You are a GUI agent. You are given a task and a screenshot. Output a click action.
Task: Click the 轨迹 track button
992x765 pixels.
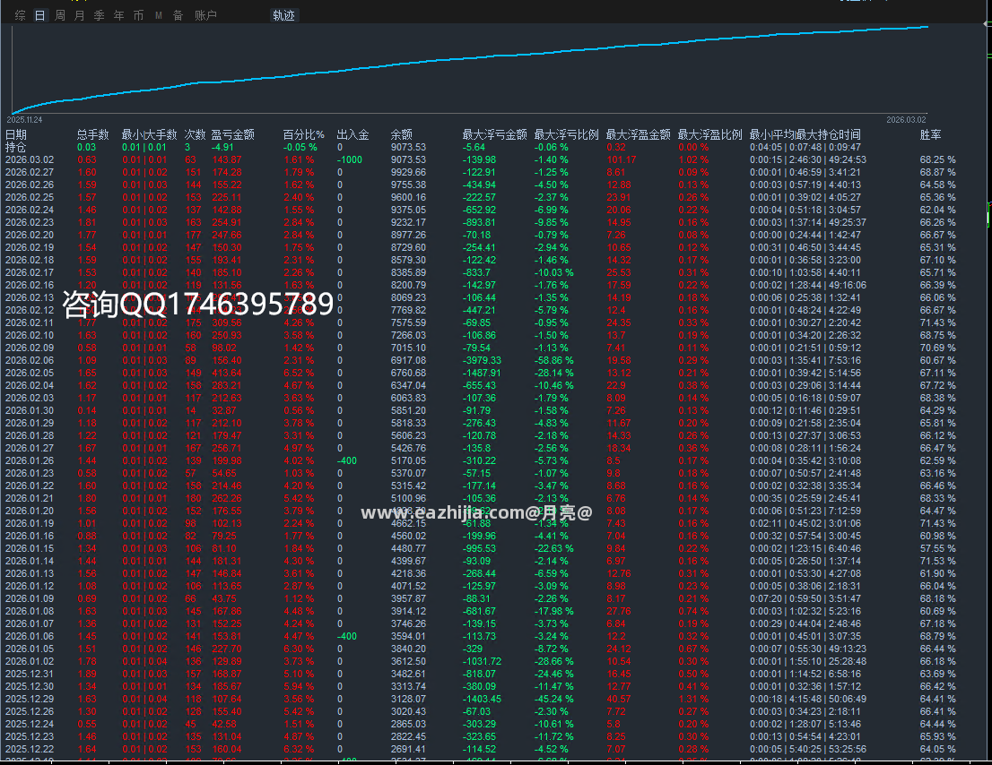click(x=284, y=15)
